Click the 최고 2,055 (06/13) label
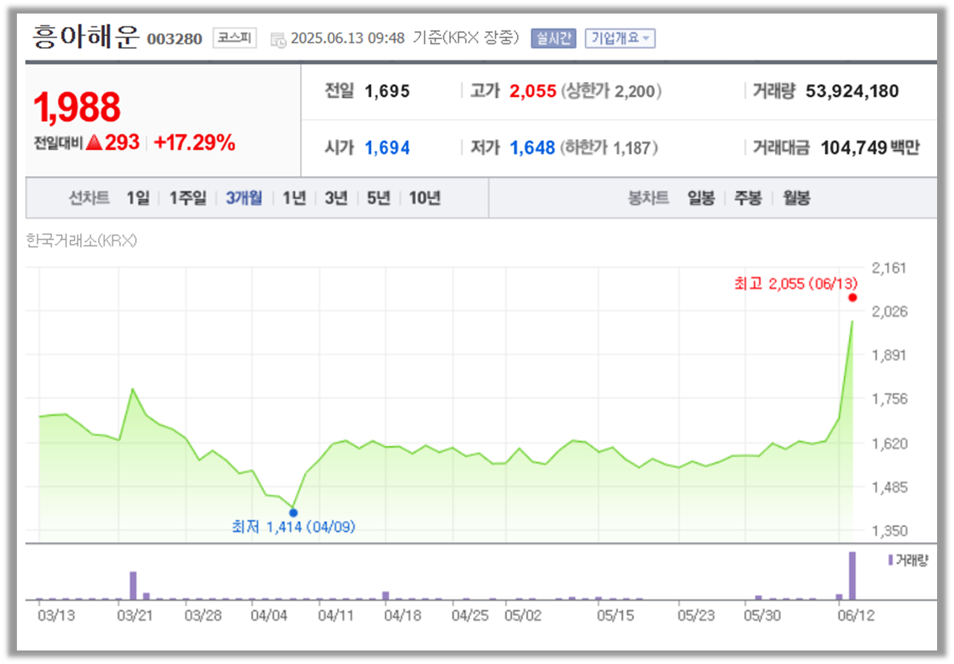 (796, 284)
